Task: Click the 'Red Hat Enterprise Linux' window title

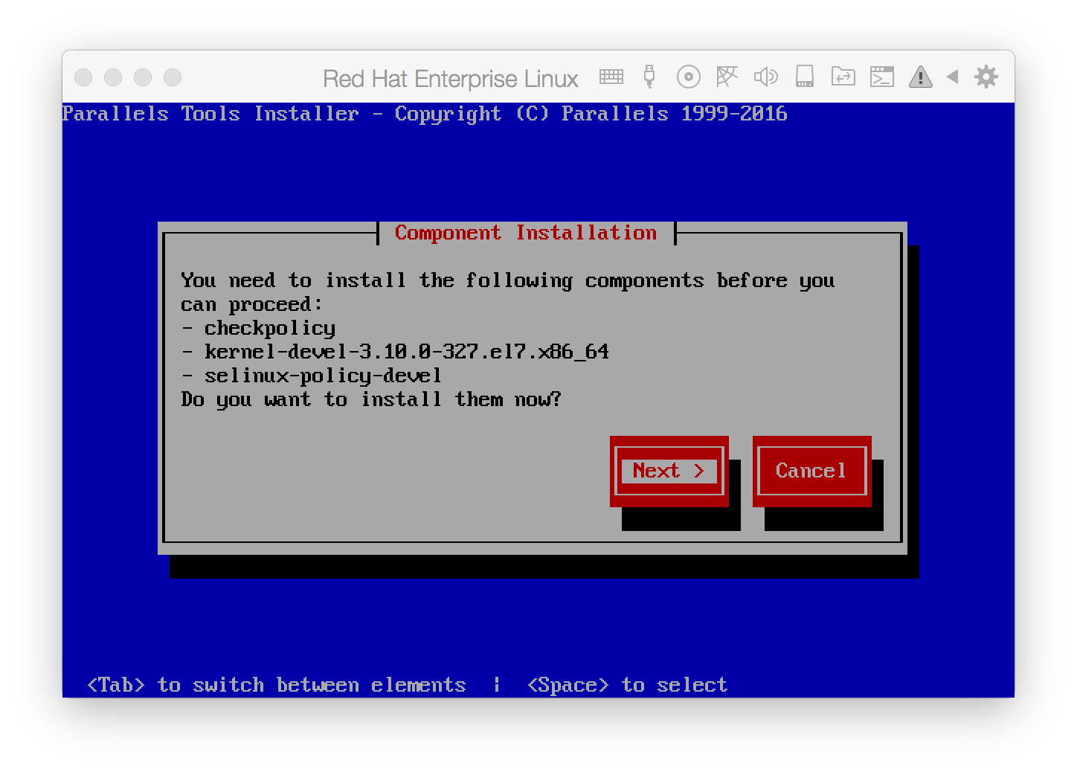Action: [451, 78]
